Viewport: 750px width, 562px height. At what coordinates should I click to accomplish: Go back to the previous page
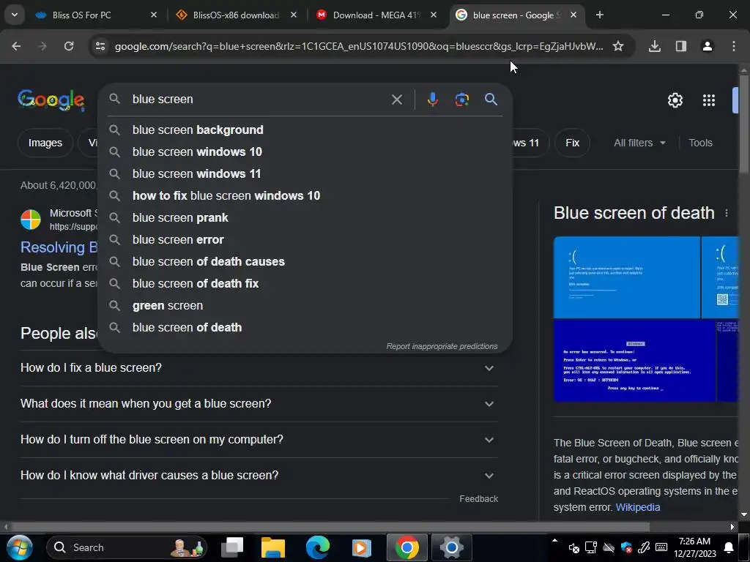tap(16, 46)
